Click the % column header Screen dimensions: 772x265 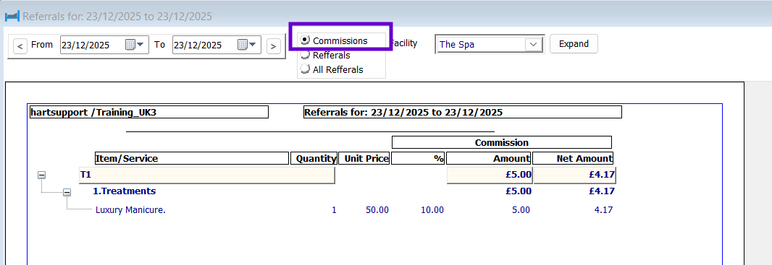coord(419,159)
